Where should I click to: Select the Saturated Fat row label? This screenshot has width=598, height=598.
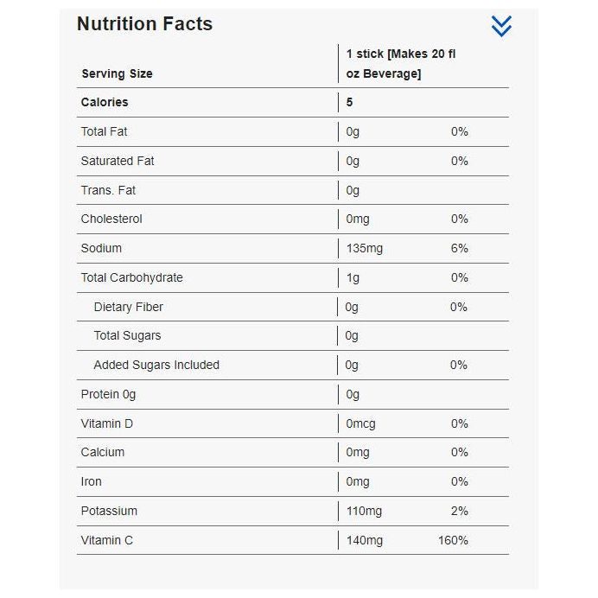coord(118,161)
